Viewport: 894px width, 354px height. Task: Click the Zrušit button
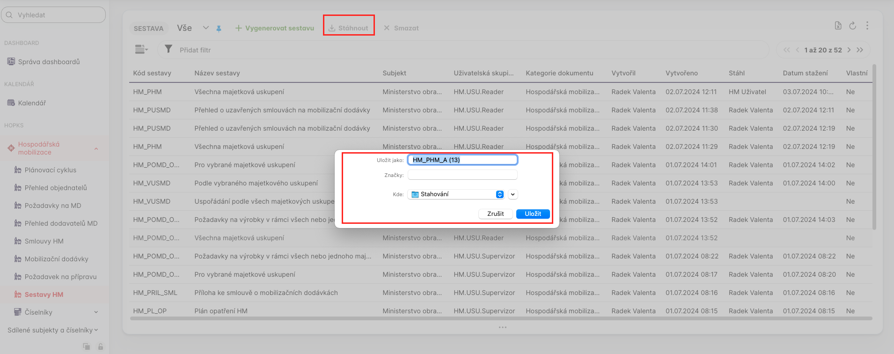(x=495, y=214)
